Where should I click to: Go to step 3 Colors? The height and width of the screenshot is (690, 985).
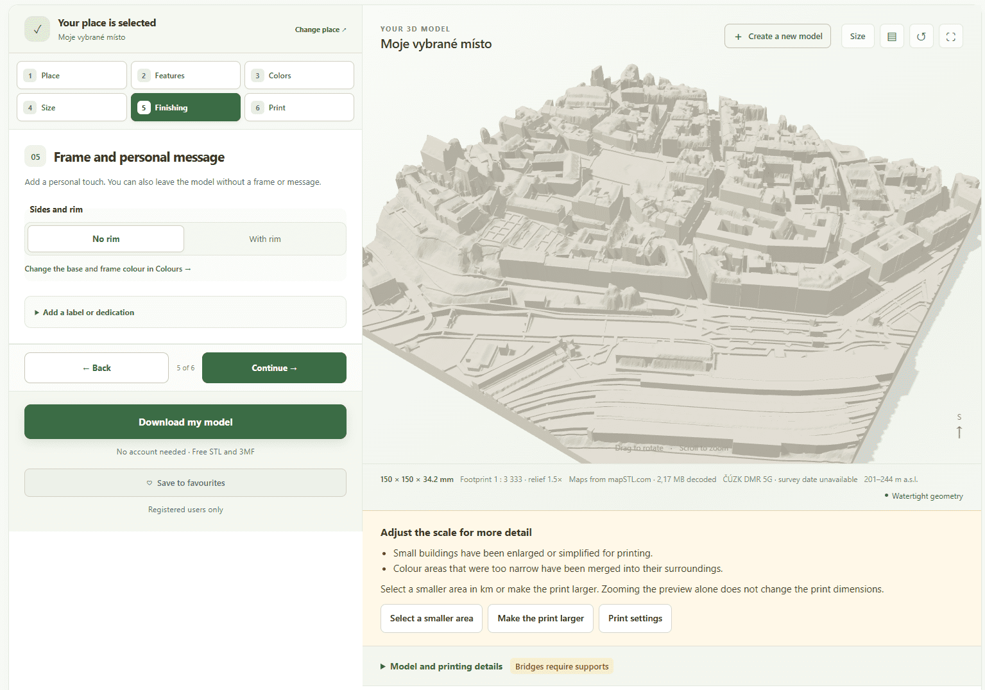coord(299,75)
